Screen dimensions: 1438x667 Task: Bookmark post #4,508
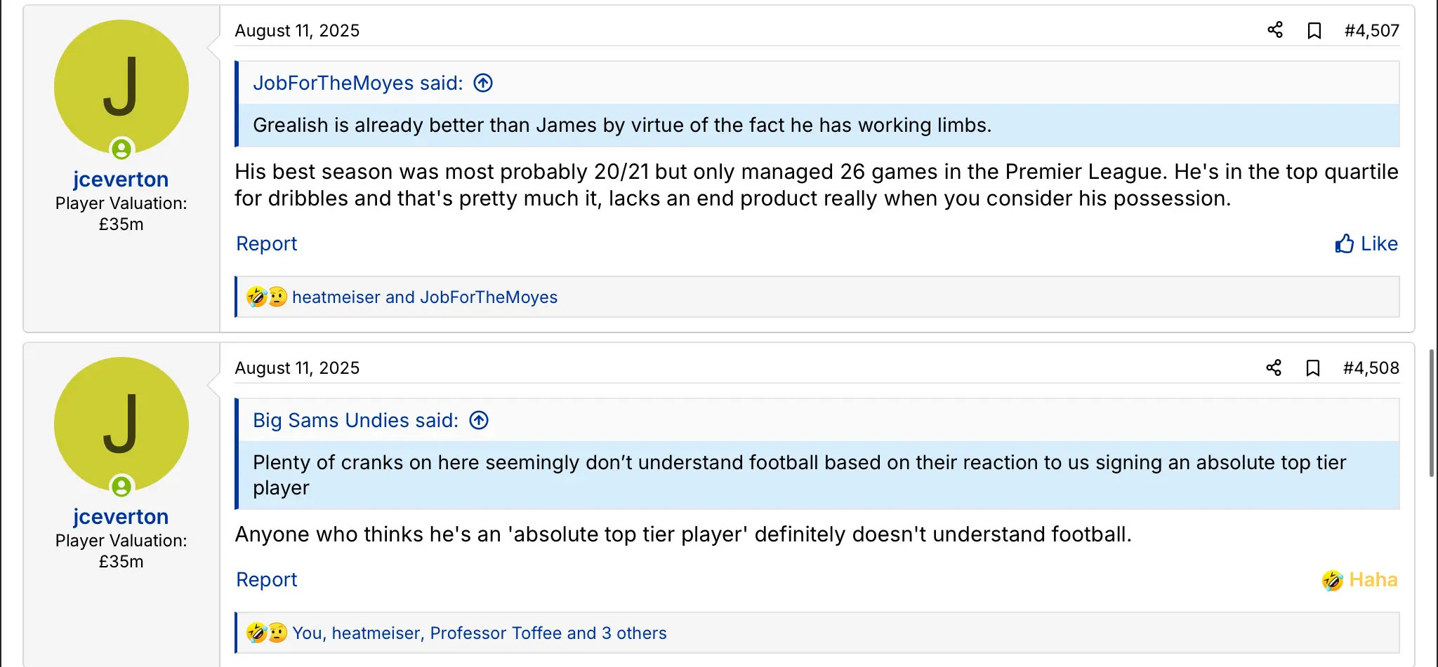pyautogui.click(x=1313, y=368)
